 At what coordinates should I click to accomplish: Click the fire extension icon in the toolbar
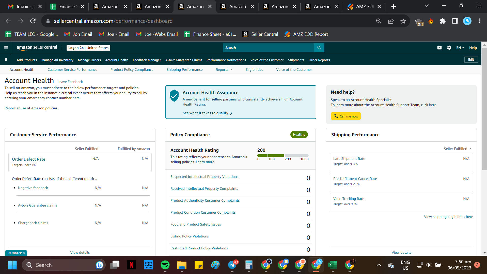pos(431,21)
